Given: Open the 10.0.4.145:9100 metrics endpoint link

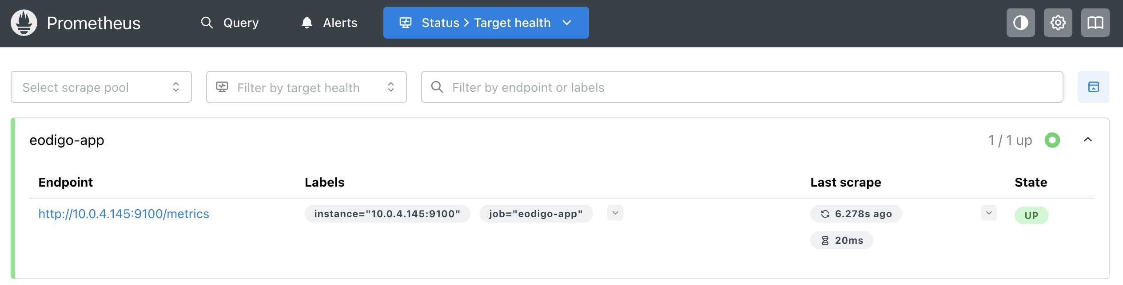Looking at the screenshot, I should tap(123, 214).
